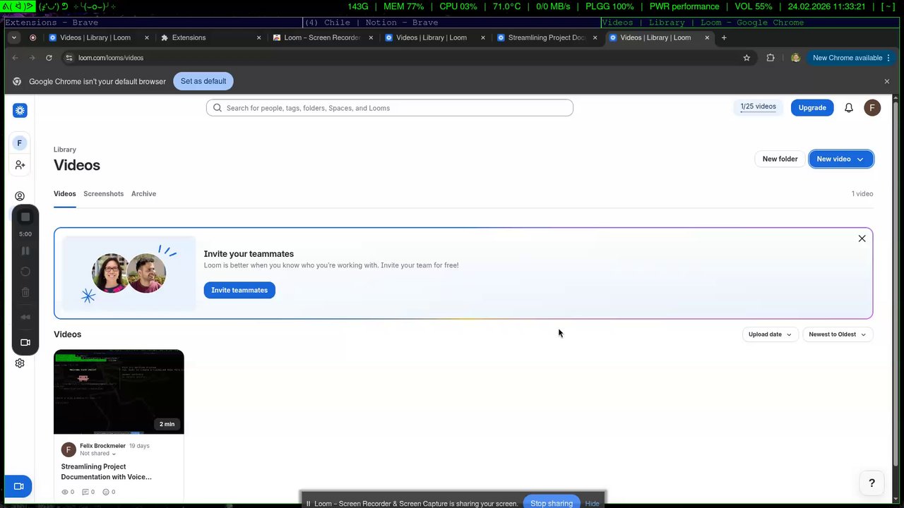This screenshot has width=904, height=508.
Task: Click Extensions - Brave window title in bar
Action: 52,23
